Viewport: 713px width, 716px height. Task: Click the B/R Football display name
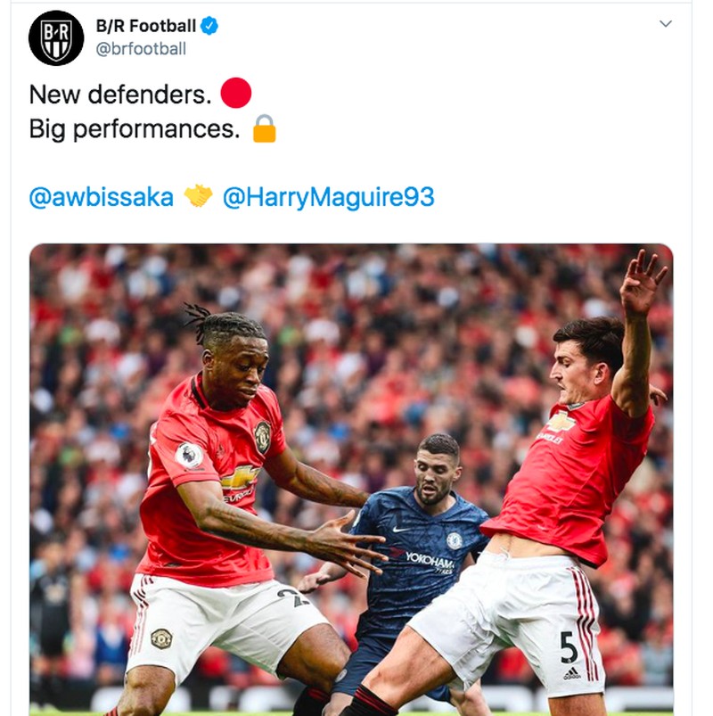(145, 27)
